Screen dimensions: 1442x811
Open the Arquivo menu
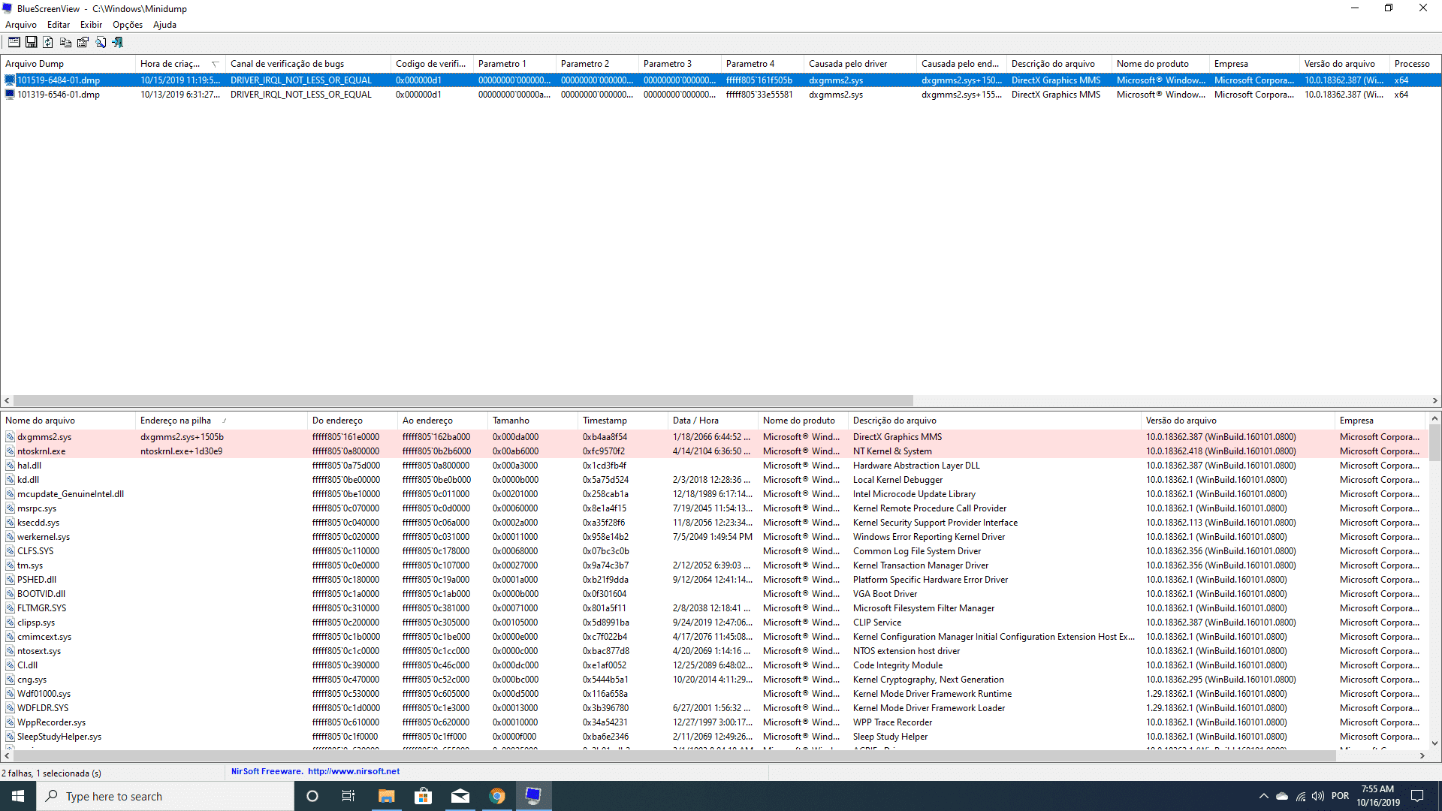pos(21,25)
